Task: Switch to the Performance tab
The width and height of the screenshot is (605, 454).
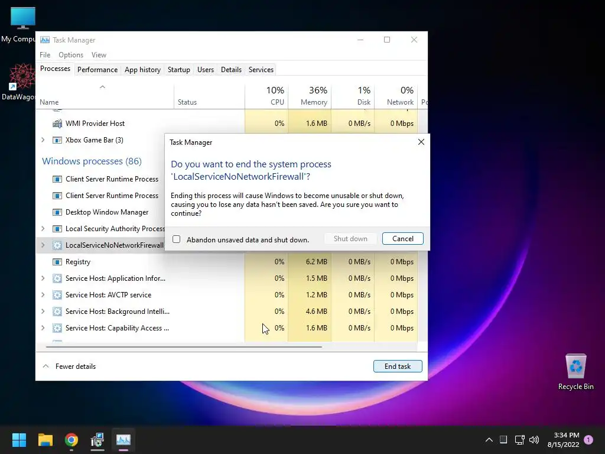Action: click(x=97, y=70)
